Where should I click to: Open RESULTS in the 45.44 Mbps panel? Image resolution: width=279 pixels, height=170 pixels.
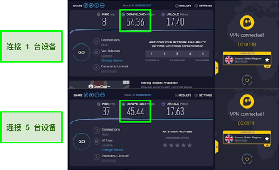183,95
